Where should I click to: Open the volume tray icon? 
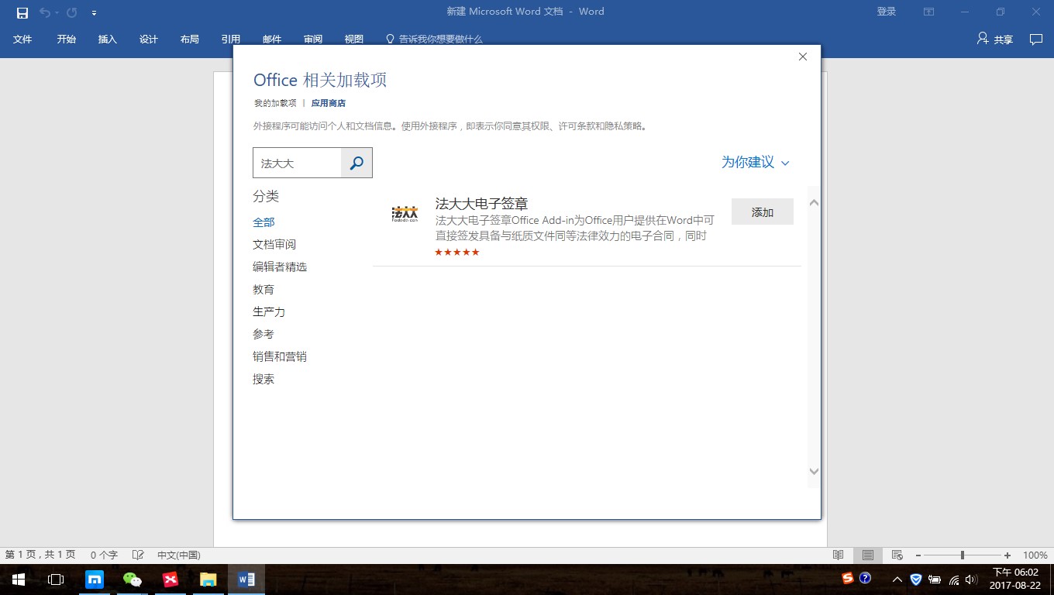click(x=971, y=580)
